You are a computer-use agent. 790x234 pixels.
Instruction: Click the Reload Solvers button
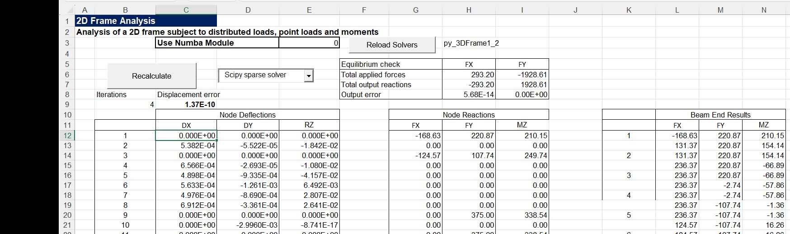point(391,45)
